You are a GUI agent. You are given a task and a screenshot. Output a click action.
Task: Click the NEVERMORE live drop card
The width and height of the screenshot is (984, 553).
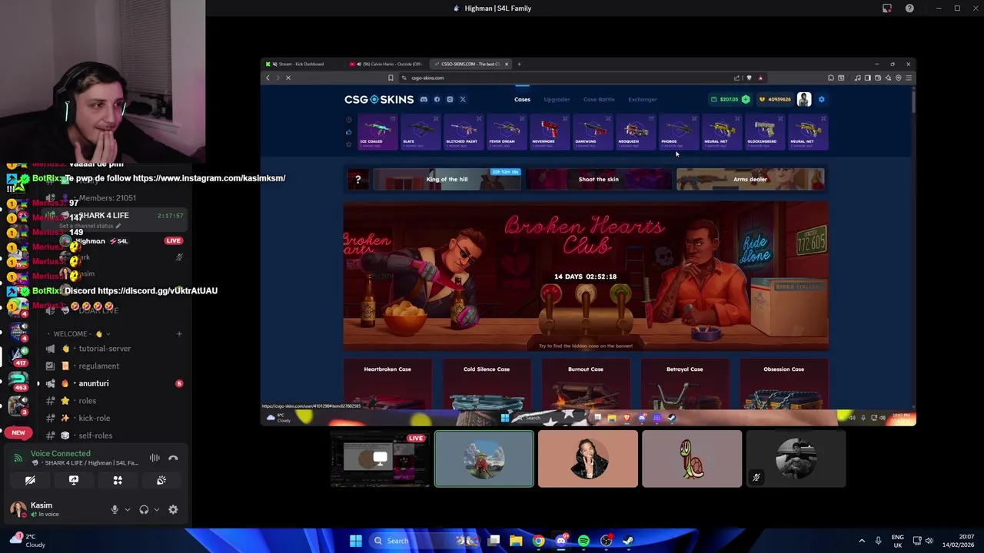pos(549,131)
